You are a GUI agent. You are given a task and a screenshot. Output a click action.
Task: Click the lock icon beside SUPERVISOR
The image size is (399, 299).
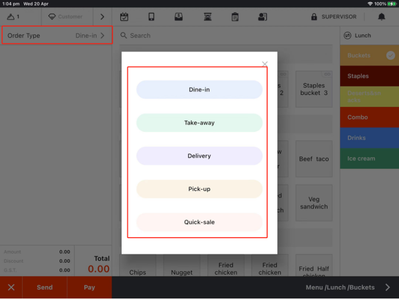tap(314, 17)
